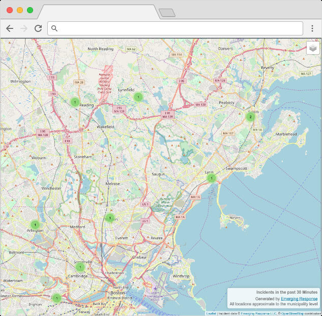Open a new browser tab
Viewport: 322px width, 316px height.
click(167, 13)
